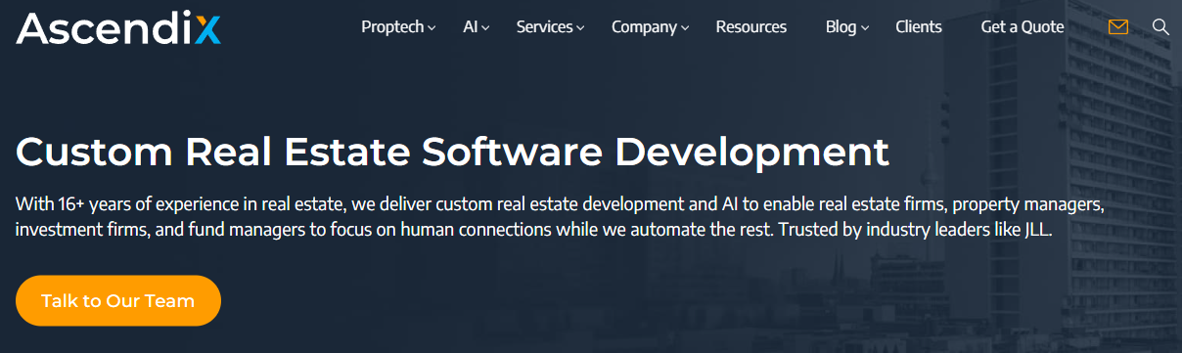Click the Ascendix logo
This screenshot has height=353, width=1182.
[x=118, y=27]
